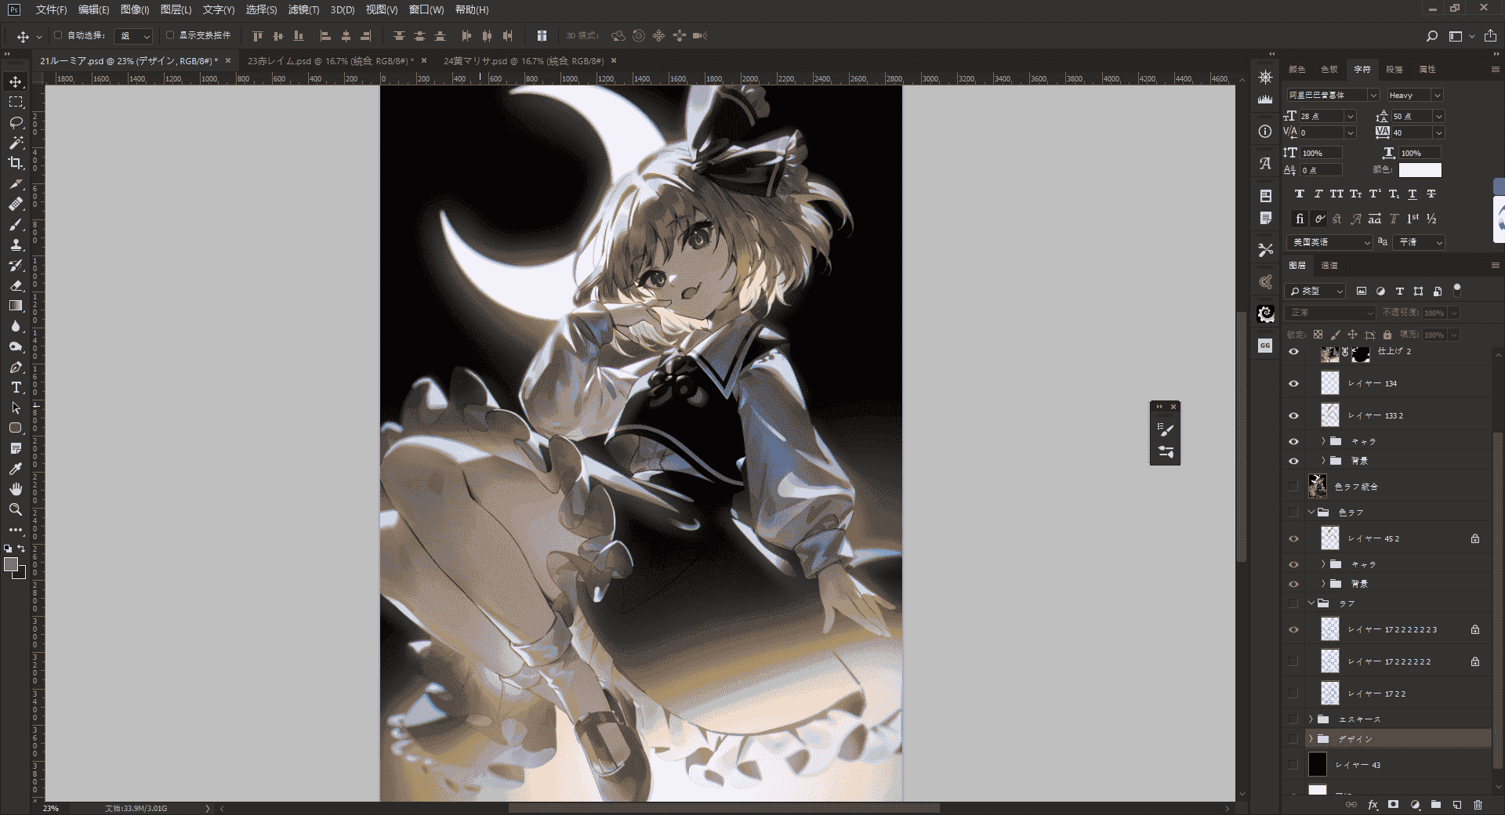This screenshot has width=1505, height=815.
Task: Select the Pen tool
Action: point(16,367)
